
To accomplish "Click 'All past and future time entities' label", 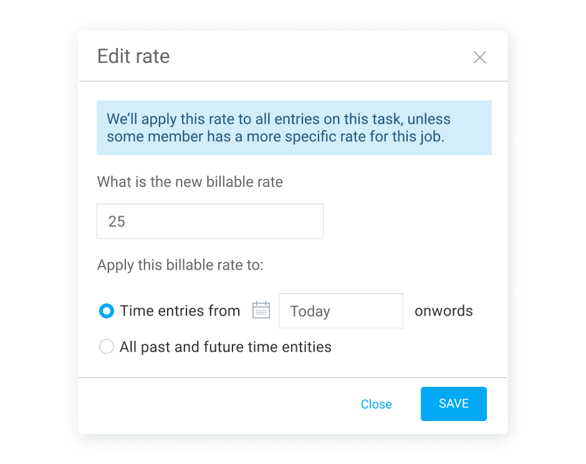I will click(225, 347).
